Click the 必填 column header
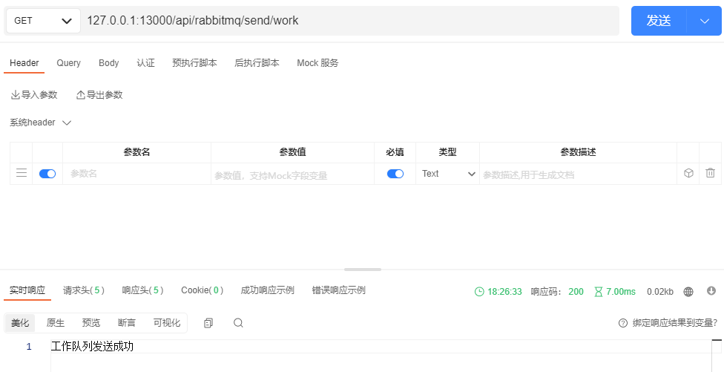This screenshot has height=372, width=724. tap(395, 152)
